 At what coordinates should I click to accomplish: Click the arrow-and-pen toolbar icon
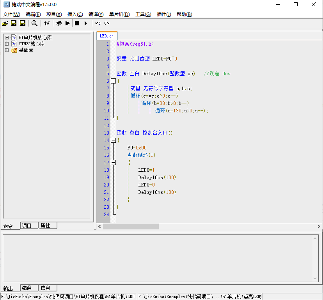(47, 23)
